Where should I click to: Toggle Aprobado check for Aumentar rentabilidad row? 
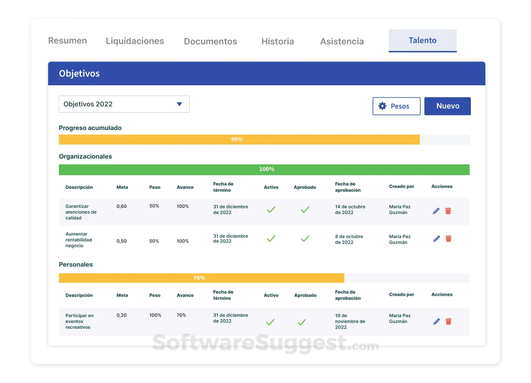tap(305, 238)
